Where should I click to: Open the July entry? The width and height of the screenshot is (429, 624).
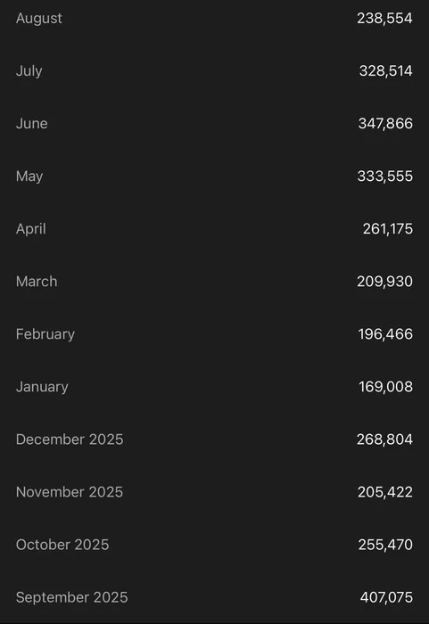214,70
